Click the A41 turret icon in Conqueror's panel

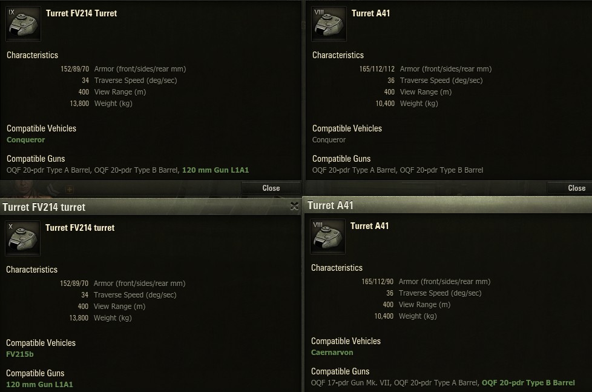coord(329,24)
